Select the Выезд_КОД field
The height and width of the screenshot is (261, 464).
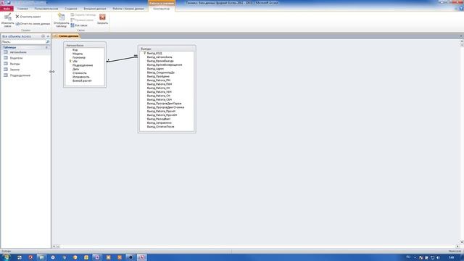(154, 53)
